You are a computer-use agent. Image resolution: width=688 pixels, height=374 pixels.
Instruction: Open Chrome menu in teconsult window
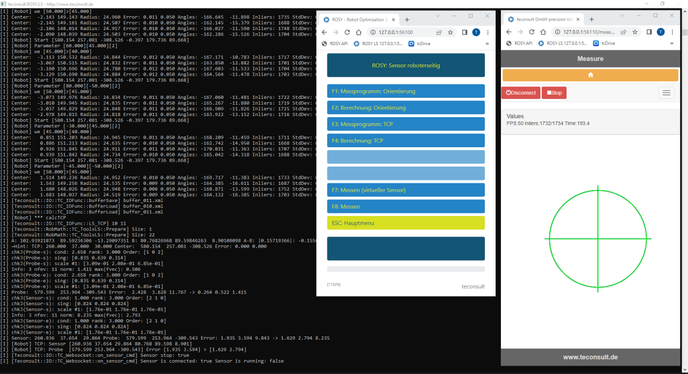click(672, 32)
